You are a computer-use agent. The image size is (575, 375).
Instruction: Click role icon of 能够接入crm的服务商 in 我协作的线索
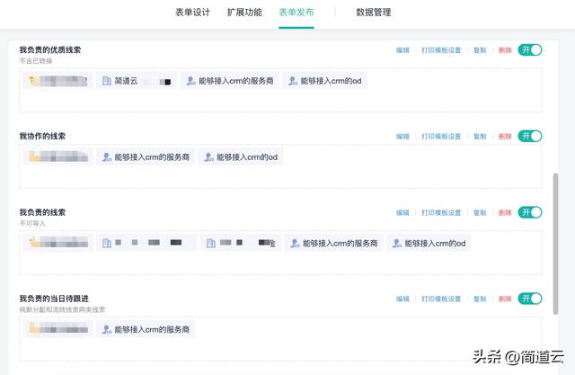(x=107, y=157)
